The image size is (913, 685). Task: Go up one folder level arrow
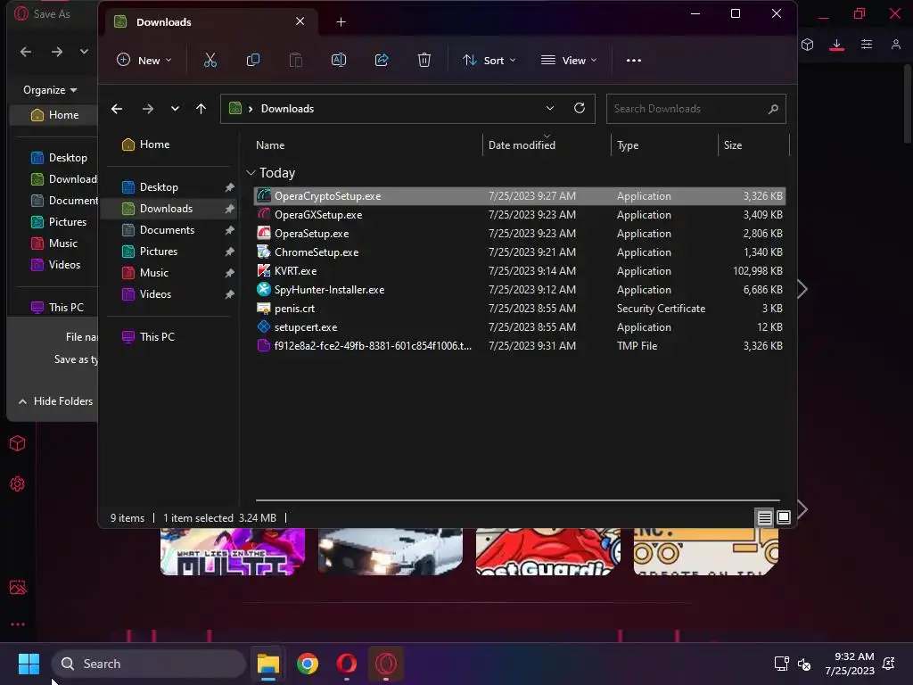click(x=201, y=108)
